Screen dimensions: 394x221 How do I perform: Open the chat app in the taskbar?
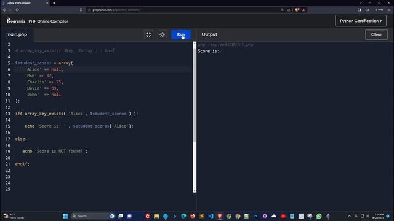[129, 216]
